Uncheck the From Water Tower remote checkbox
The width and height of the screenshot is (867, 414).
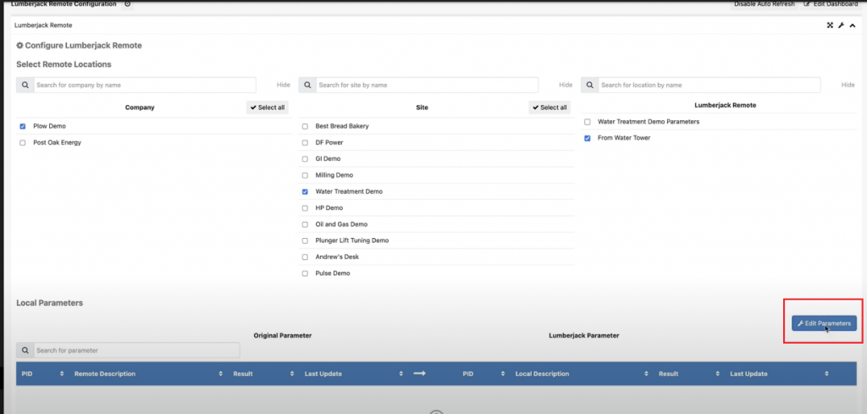(588, 138)
